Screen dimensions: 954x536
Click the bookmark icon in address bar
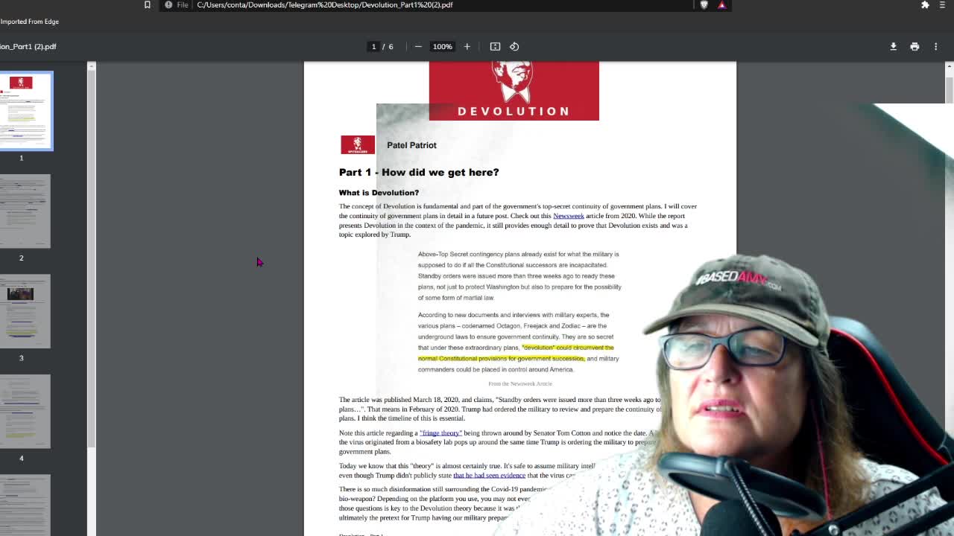tap(147, 5)
